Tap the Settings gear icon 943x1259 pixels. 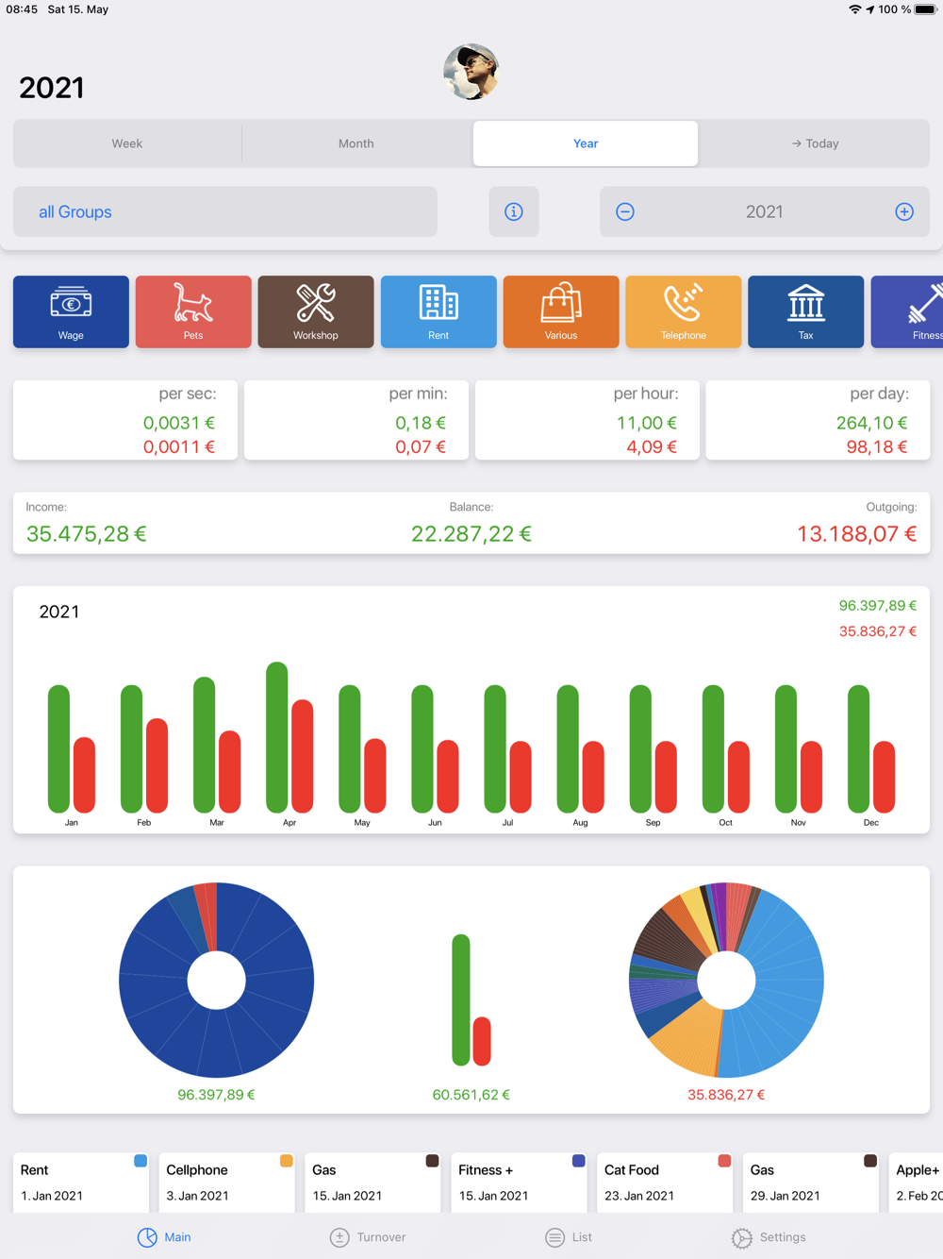pos(742,1237)
